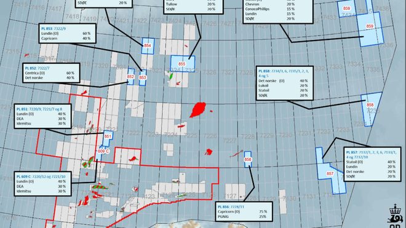Open the PL 852 Centrica info box
This screenshot has width=406, height=228.
(51, 73)
